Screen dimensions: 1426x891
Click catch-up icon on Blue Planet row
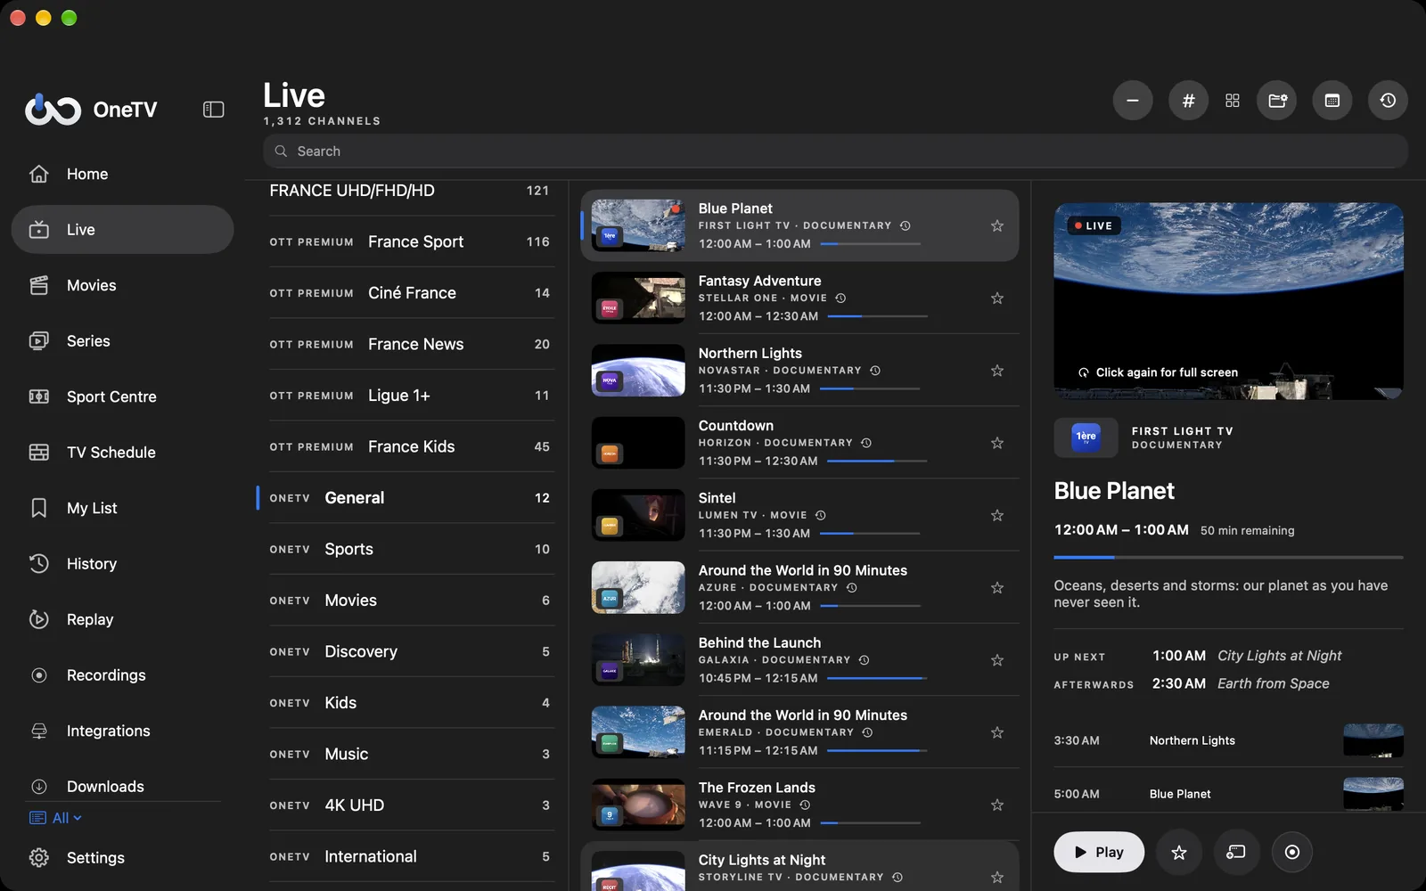906,225
